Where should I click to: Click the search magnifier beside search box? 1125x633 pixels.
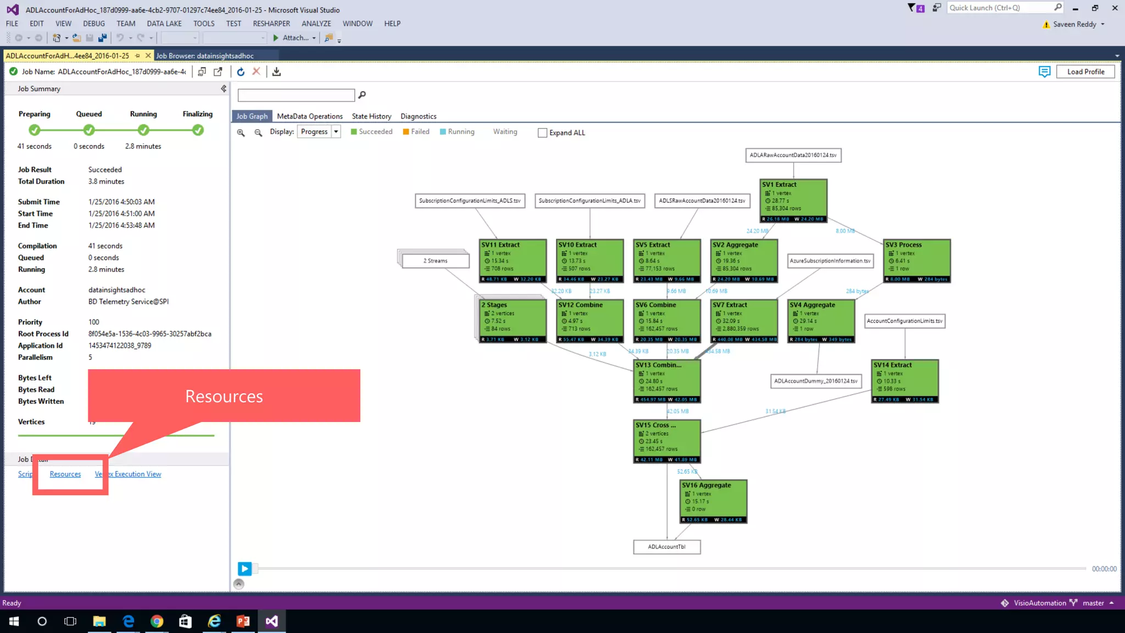[x=361, y=95]
